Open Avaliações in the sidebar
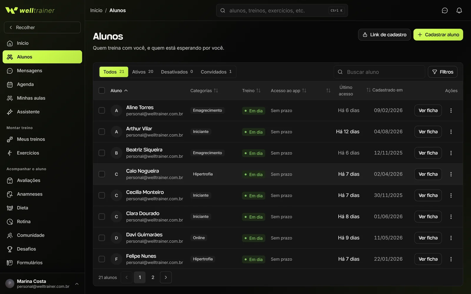Screen dimensions: 471x294 (42, 180)
